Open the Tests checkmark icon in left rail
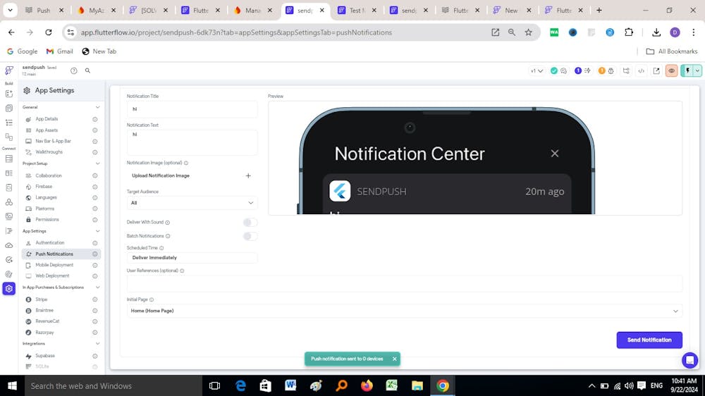This screenshot has width=705, height=396. tap(9, 260)
